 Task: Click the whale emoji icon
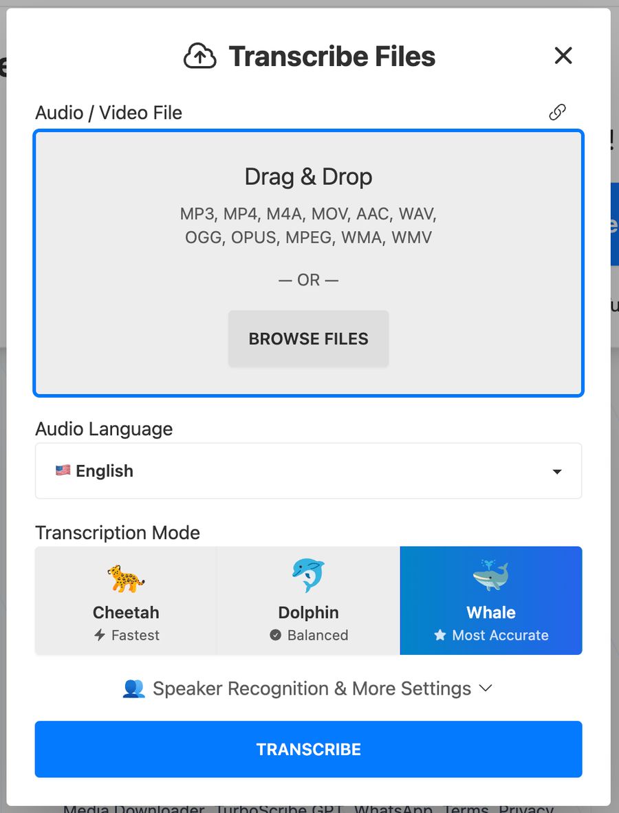pyautogui.click(x=491, y=575)
